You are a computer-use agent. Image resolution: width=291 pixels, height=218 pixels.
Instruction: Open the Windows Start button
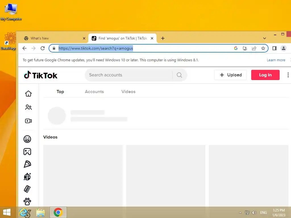pos(7,212)
